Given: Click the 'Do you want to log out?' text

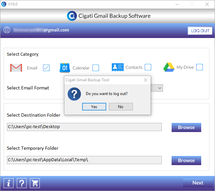Looking at the screenshot, I should 107,94.
